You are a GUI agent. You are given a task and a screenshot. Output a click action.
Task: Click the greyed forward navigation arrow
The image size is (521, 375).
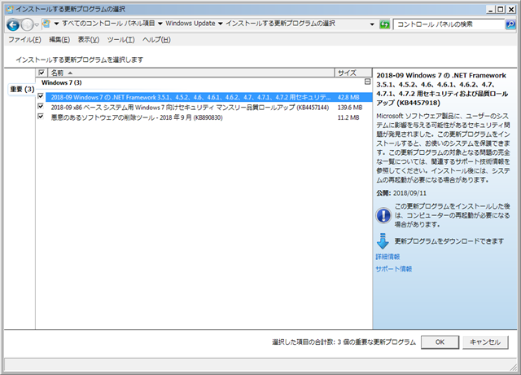[x=27, y=24]
